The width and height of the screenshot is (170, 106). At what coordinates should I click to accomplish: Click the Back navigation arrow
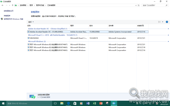click(3, 5)
